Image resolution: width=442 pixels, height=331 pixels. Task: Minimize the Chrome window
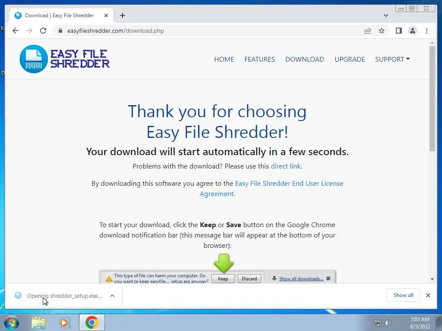coord(401,9)
